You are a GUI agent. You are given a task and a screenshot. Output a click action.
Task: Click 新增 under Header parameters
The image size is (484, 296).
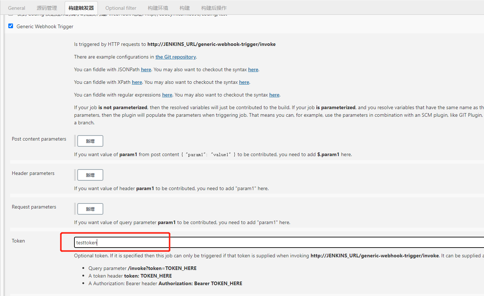90,175
